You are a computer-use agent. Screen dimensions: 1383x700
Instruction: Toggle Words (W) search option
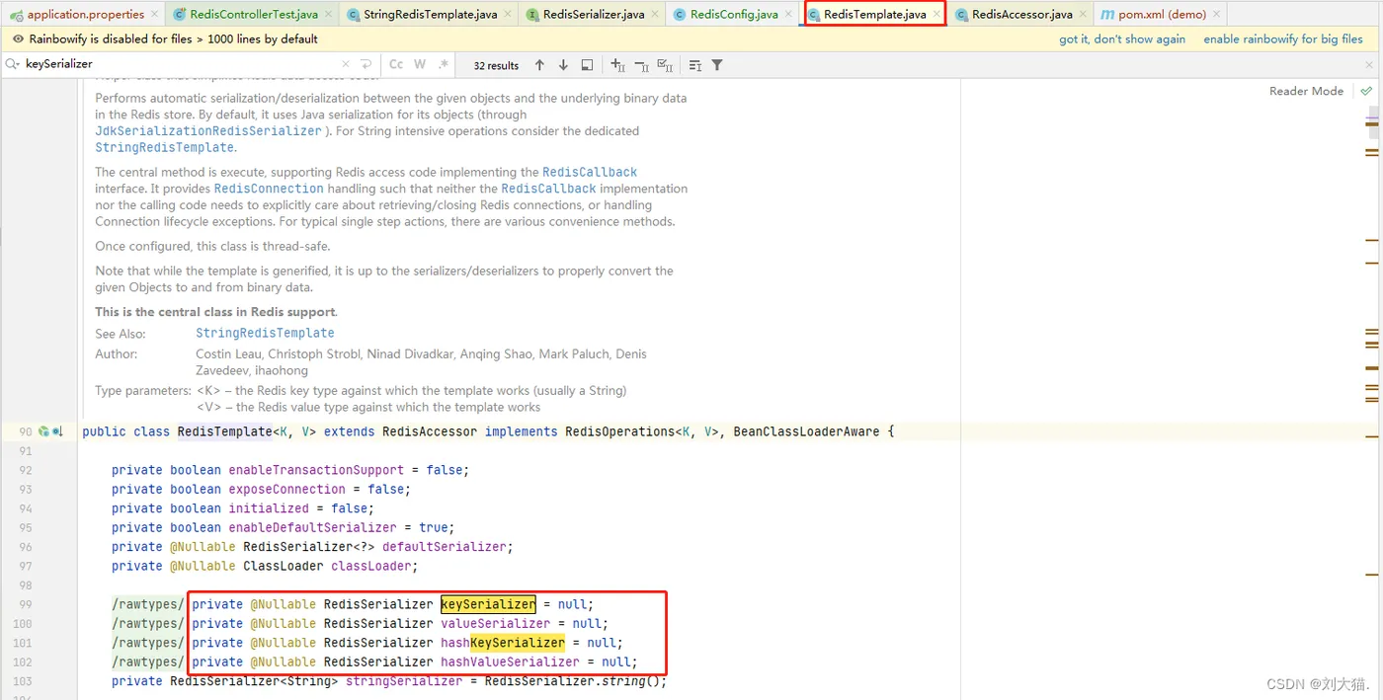click(x=420, y=64)
